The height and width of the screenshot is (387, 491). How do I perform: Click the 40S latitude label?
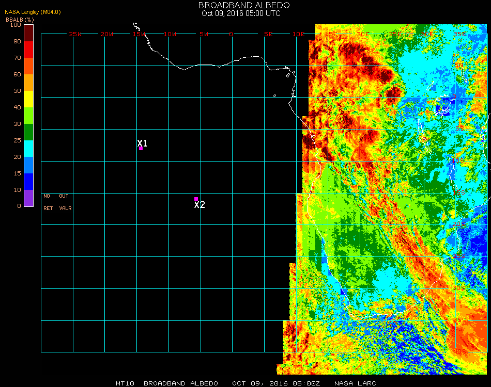point(459,351)
